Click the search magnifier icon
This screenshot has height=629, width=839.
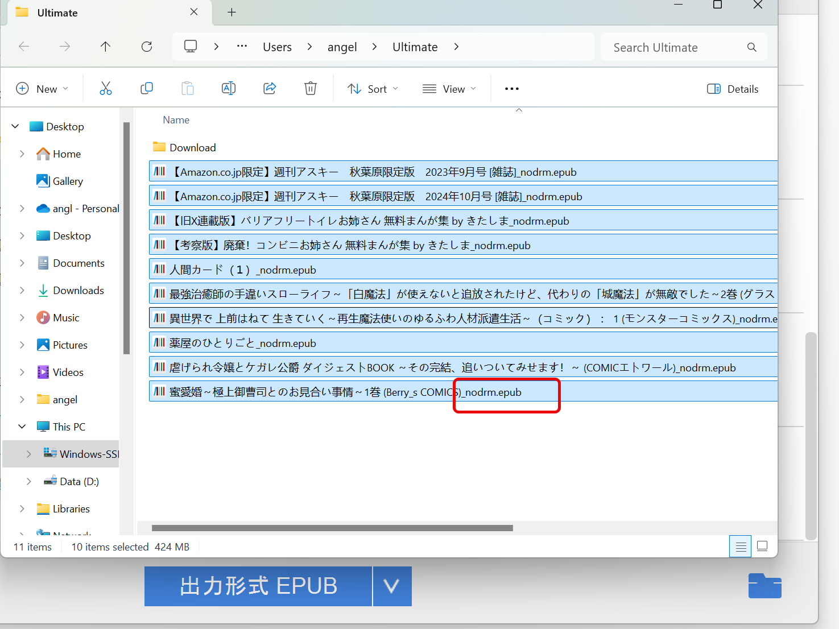tap(752, 47)
